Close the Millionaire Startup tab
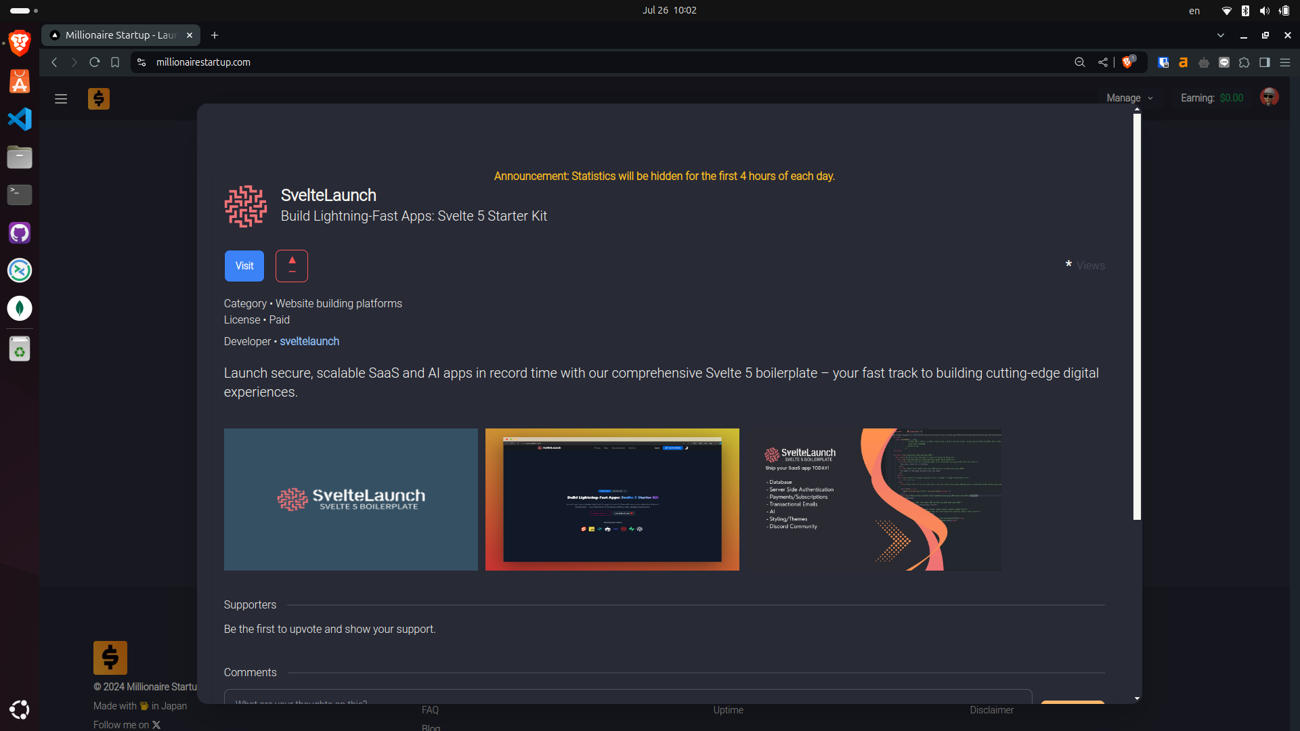 pos(190,35)
